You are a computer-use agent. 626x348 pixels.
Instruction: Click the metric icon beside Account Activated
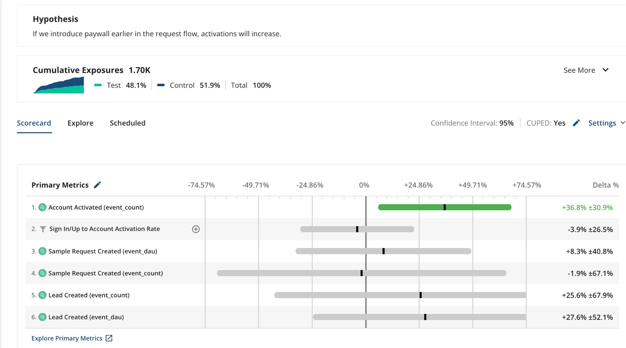(42, 207)
